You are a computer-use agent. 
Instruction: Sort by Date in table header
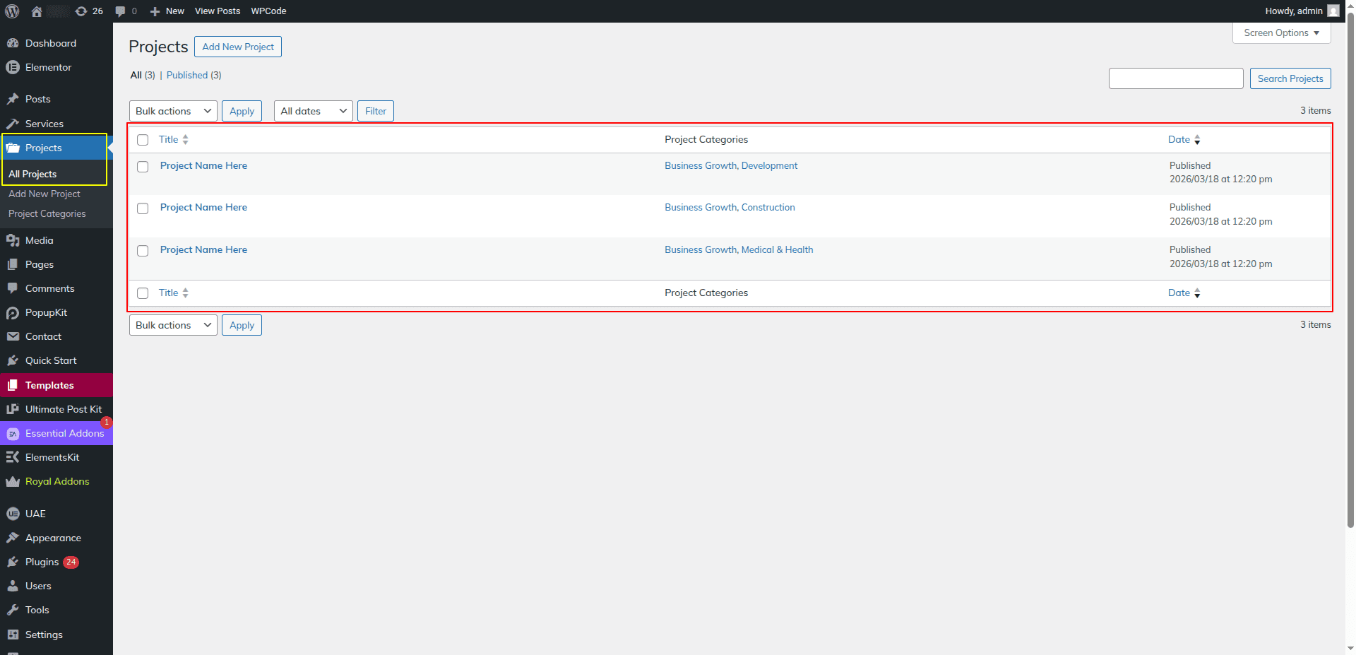tap(1184, 139)
